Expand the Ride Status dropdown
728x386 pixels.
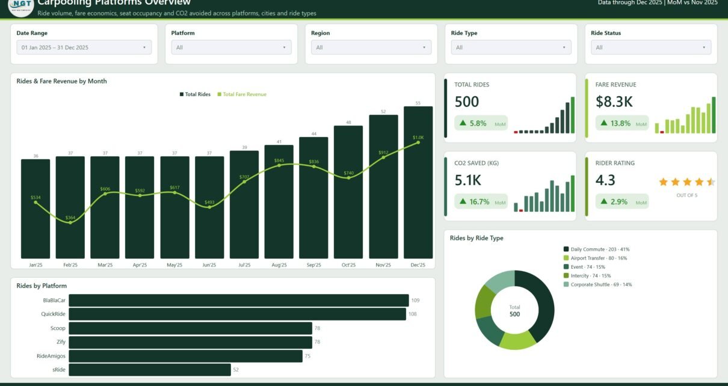tap(651, 47)
